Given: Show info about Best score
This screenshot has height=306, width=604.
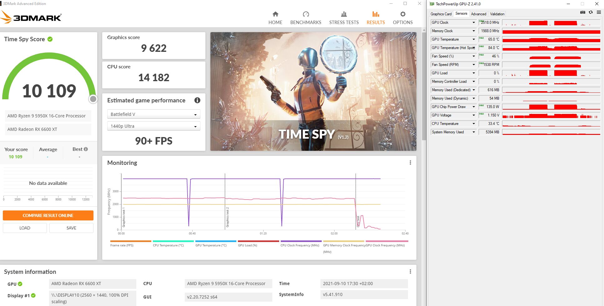Looking at the screenshot, I should (x=86, y=149).
